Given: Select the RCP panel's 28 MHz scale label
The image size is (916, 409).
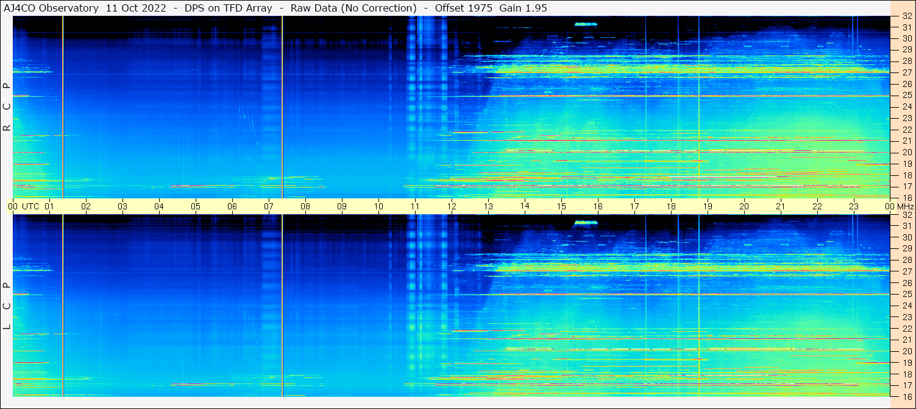Looking at the screenshot, I should 907,61.
